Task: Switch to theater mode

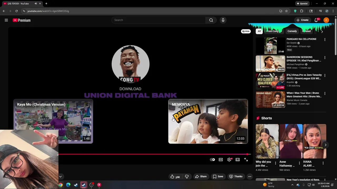Action: pos(238,160)
